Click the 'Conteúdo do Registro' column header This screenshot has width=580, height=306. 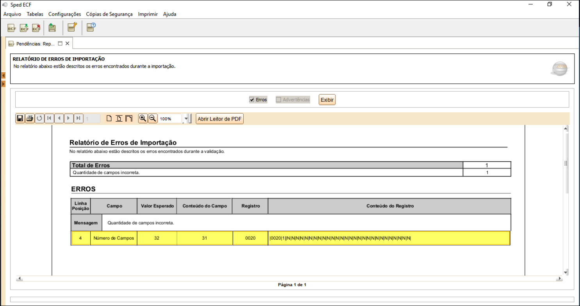[390, 206]
